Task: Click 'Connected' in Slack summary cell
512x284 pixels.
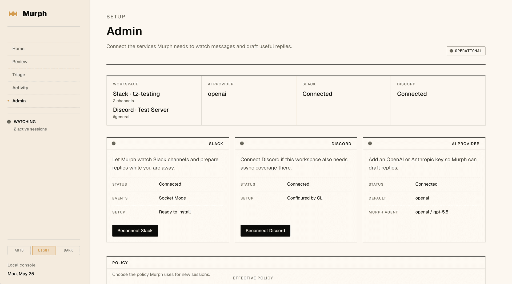Action: tap(317, 94)
